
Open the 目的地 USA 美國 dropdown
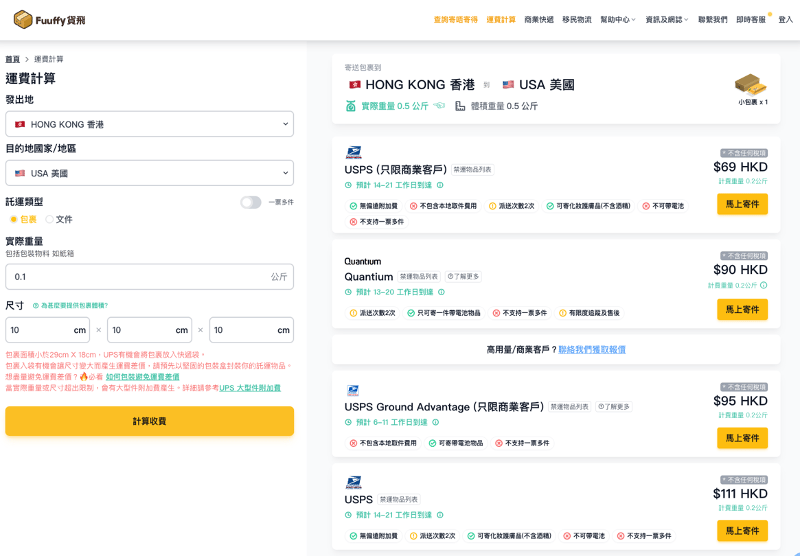150,173
